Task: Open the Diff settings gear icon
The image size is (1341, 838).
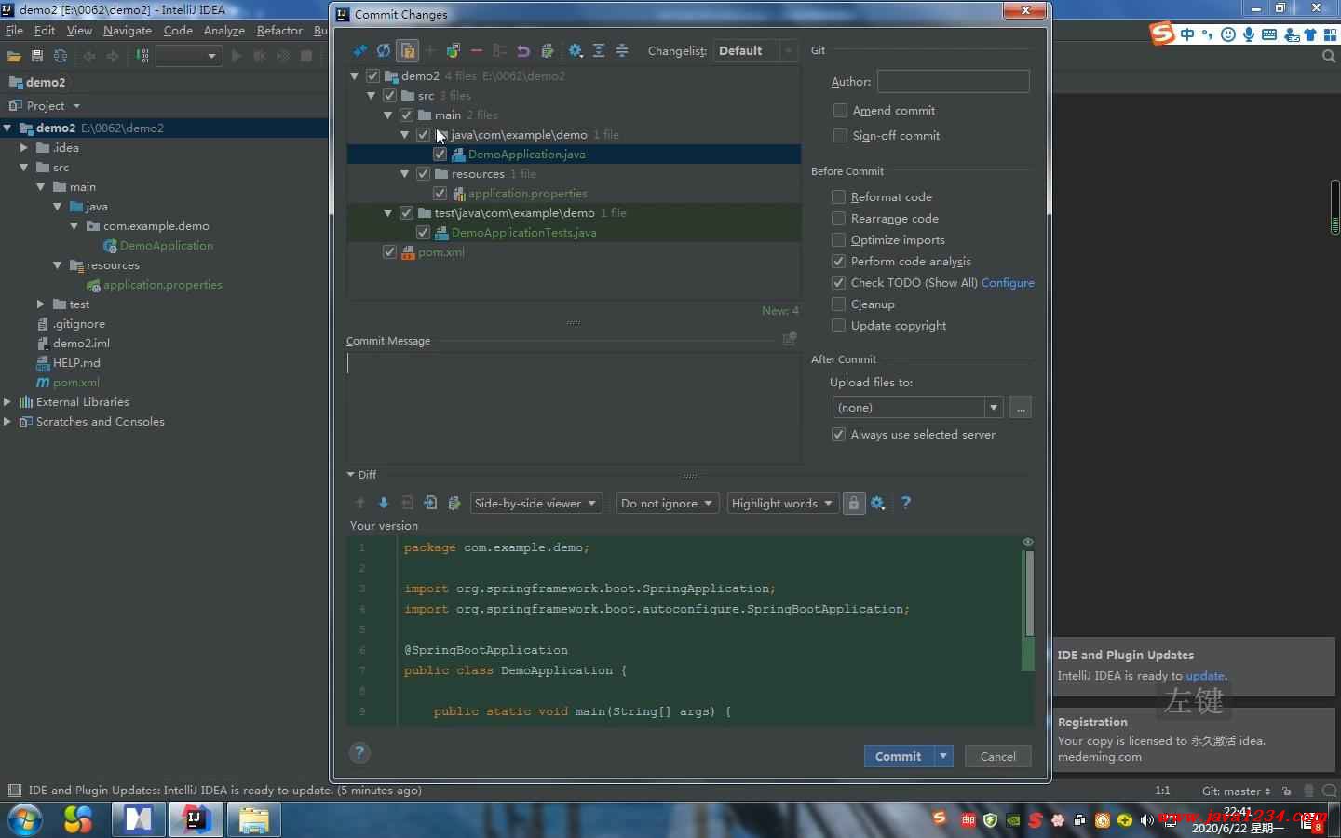Action: pyautogui.click(x=877, y=503)
